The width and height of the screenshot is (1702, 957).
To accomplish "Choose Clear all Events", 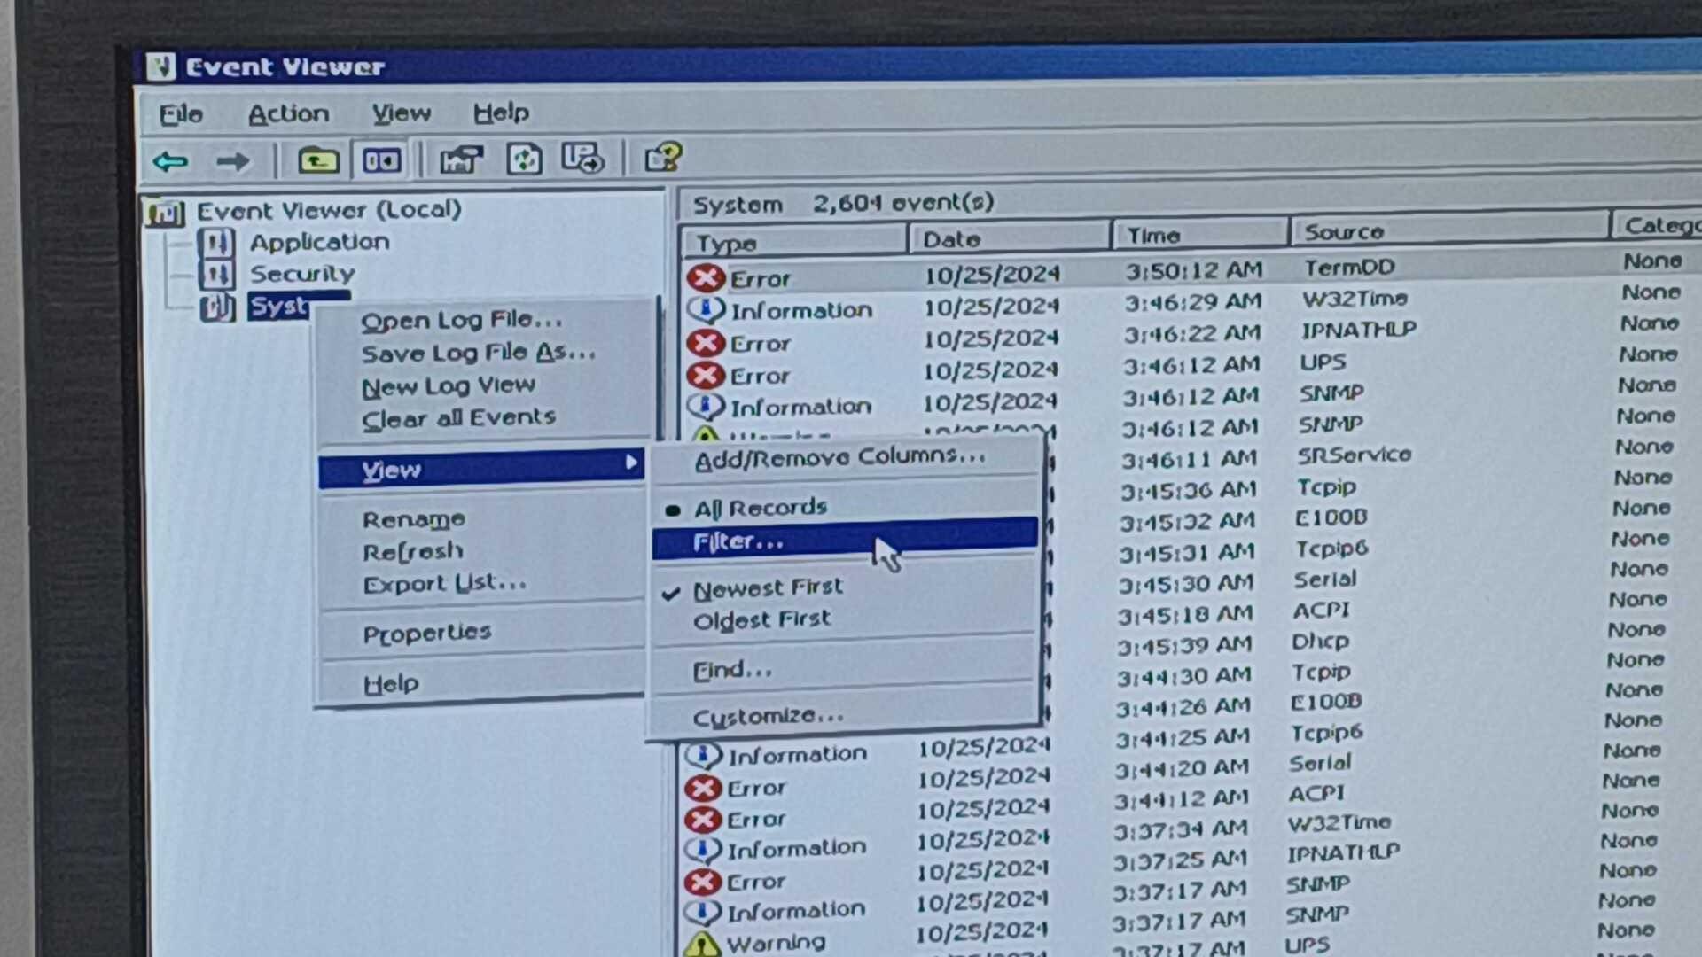I will click(458, 418).
